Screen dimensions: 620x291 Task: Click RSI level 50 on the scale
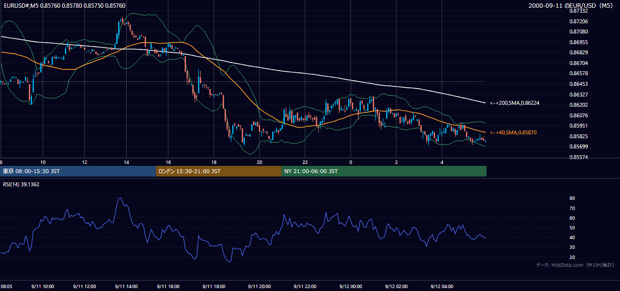pos(572,227)
